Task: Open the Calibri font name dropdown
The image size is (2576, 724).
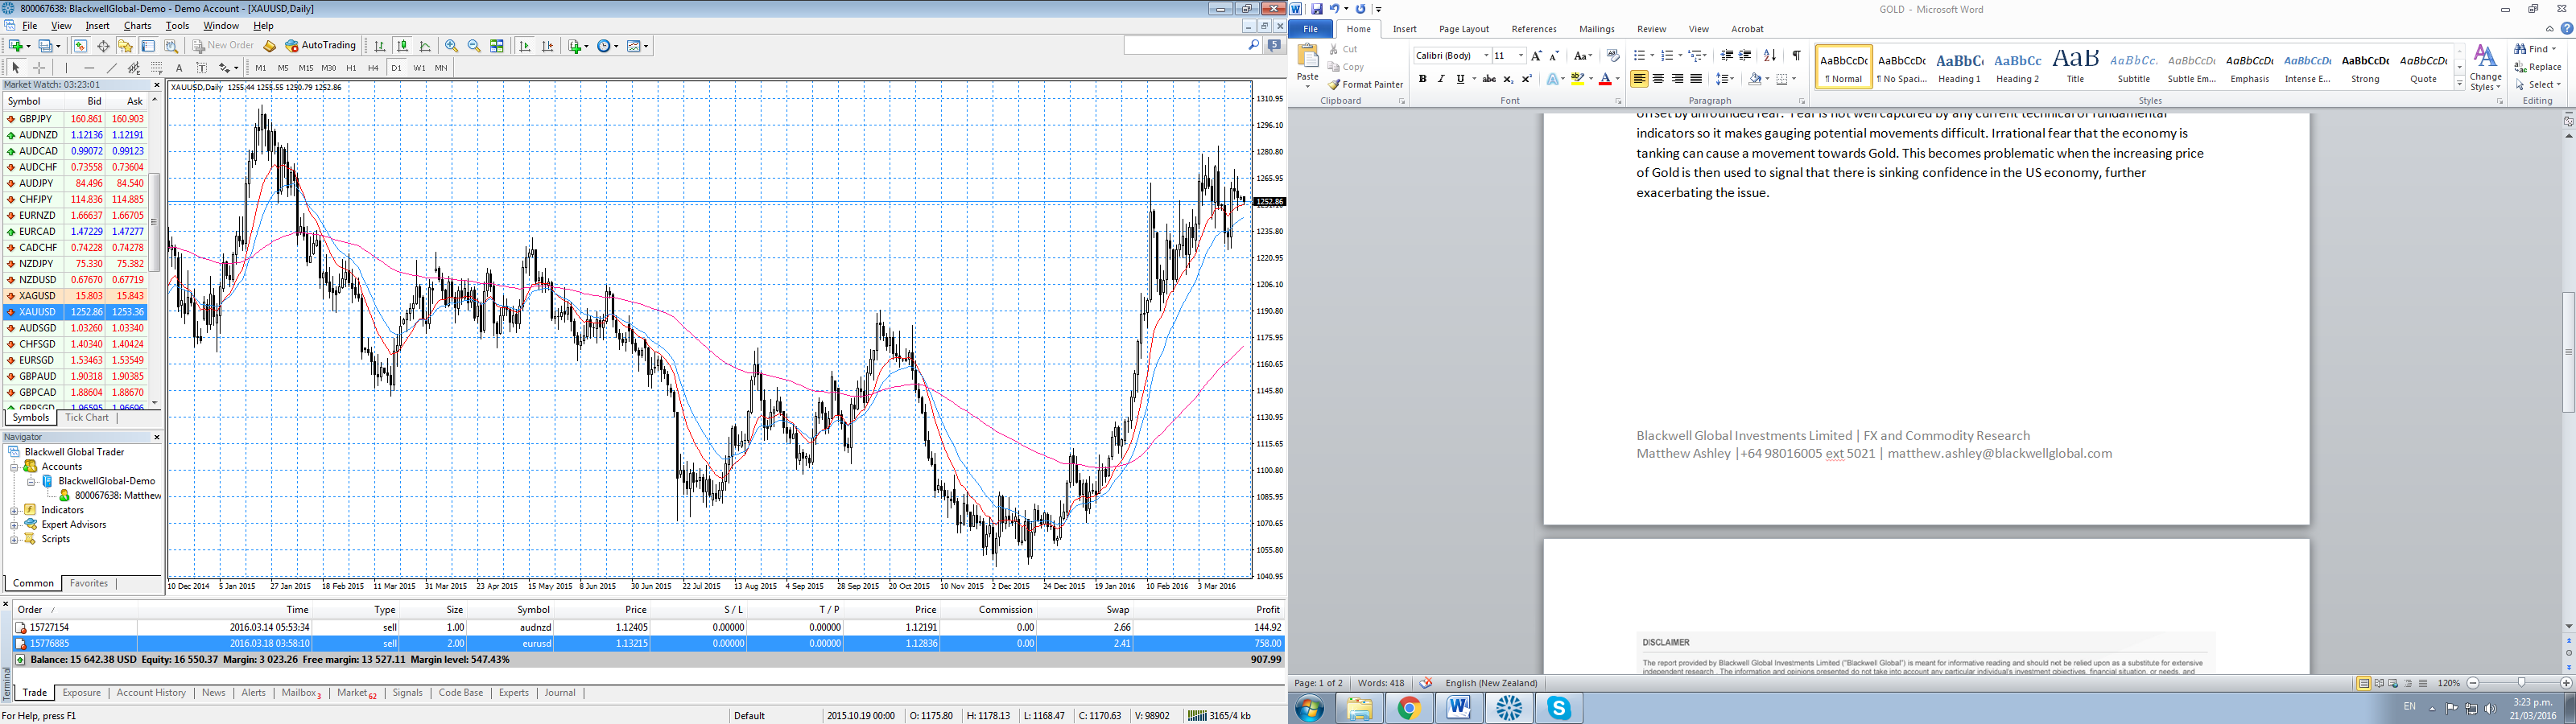Action: [1486, 55]
